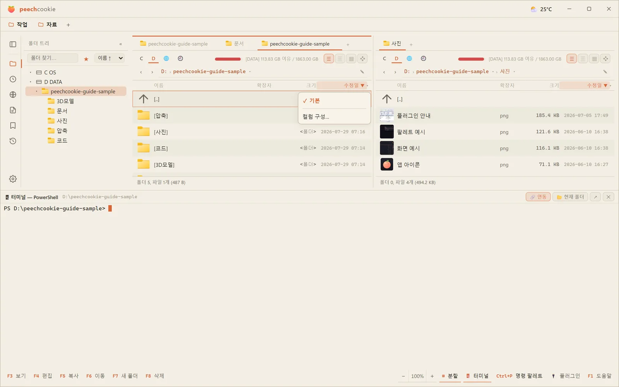Image resolution: width=619 pixels, height=387 pixels.
Task: Switch the left pane to detailed list view
Action: 329,59
